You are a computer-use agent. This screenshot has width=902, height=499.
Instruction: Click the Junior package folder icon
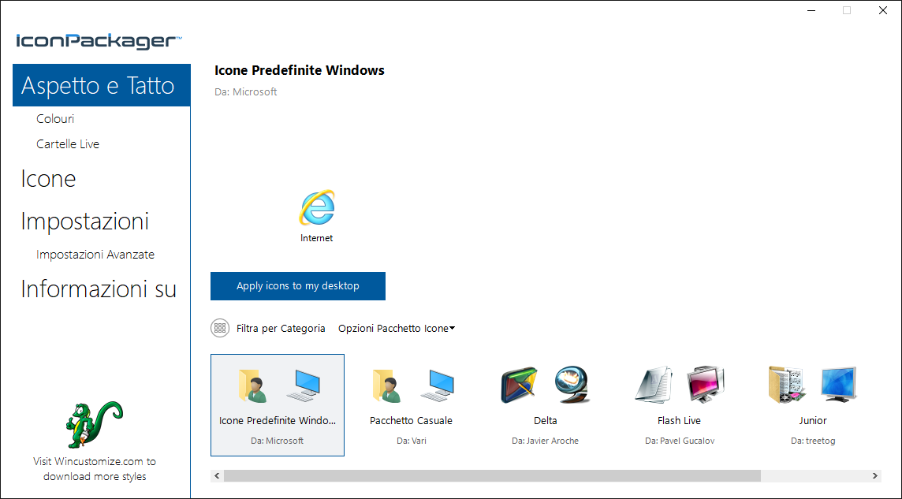787,384
